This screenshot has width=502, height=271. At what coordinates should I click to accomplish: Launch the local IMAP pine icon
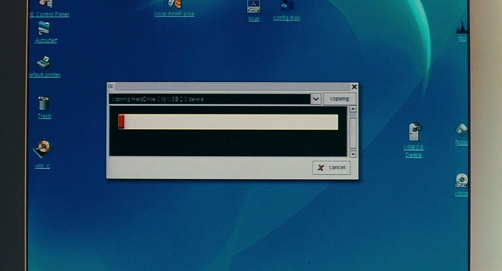tap(174, 5)
